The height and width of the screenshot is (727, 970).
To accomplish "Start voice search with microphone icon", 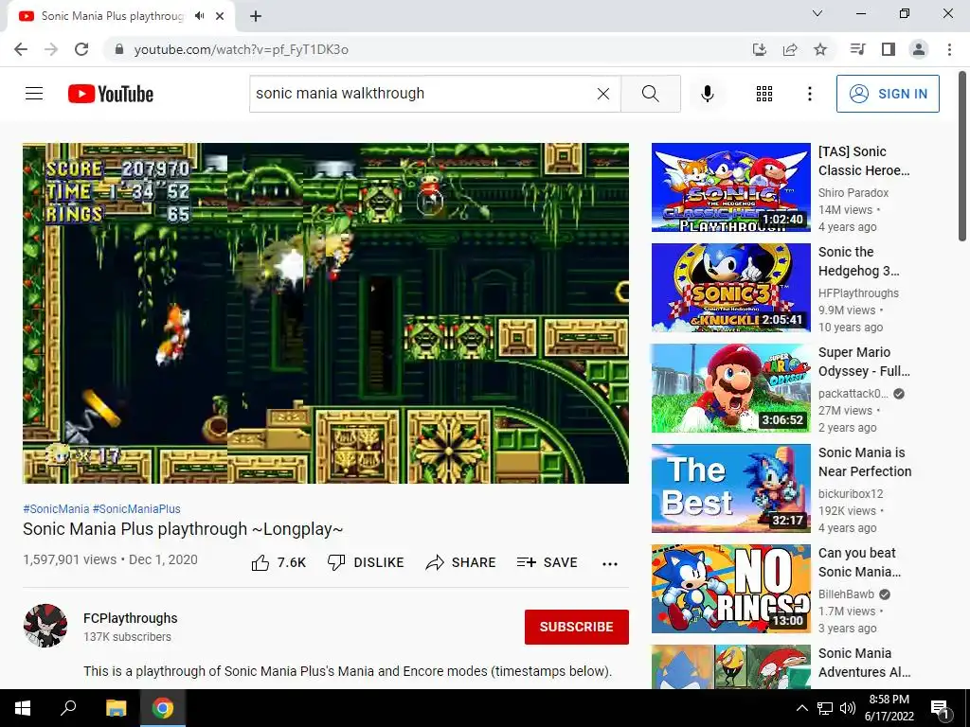I will pyautogui.click(x=708, y=94).
